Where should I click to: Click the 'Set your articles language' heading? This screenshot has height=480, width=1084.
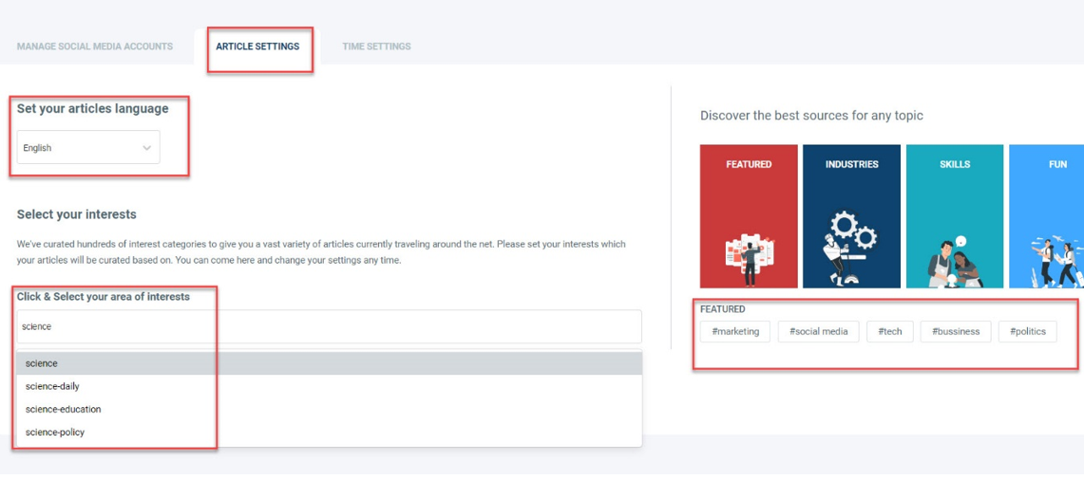click(93, 108)
